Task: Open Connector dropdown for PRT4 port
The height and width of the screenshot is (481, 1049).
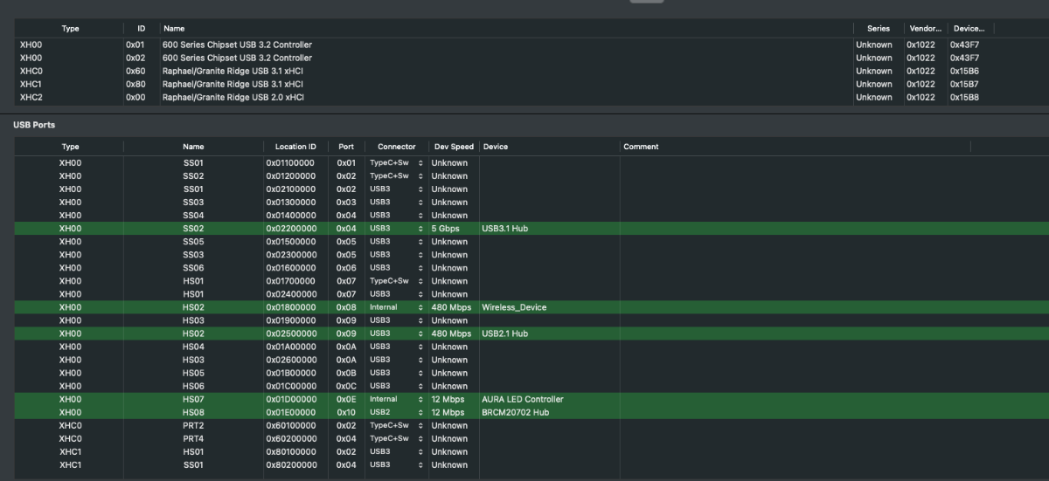Action: 396,438
